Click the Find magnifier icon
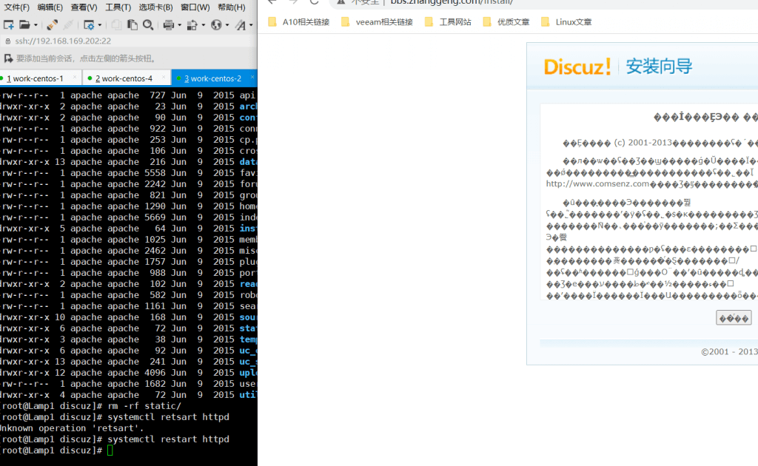The image size is (758, 466). click(148, 24)
